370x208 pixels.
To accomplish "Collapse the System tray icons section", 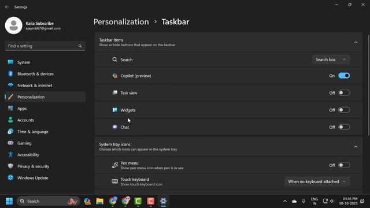I will [356, 147].
